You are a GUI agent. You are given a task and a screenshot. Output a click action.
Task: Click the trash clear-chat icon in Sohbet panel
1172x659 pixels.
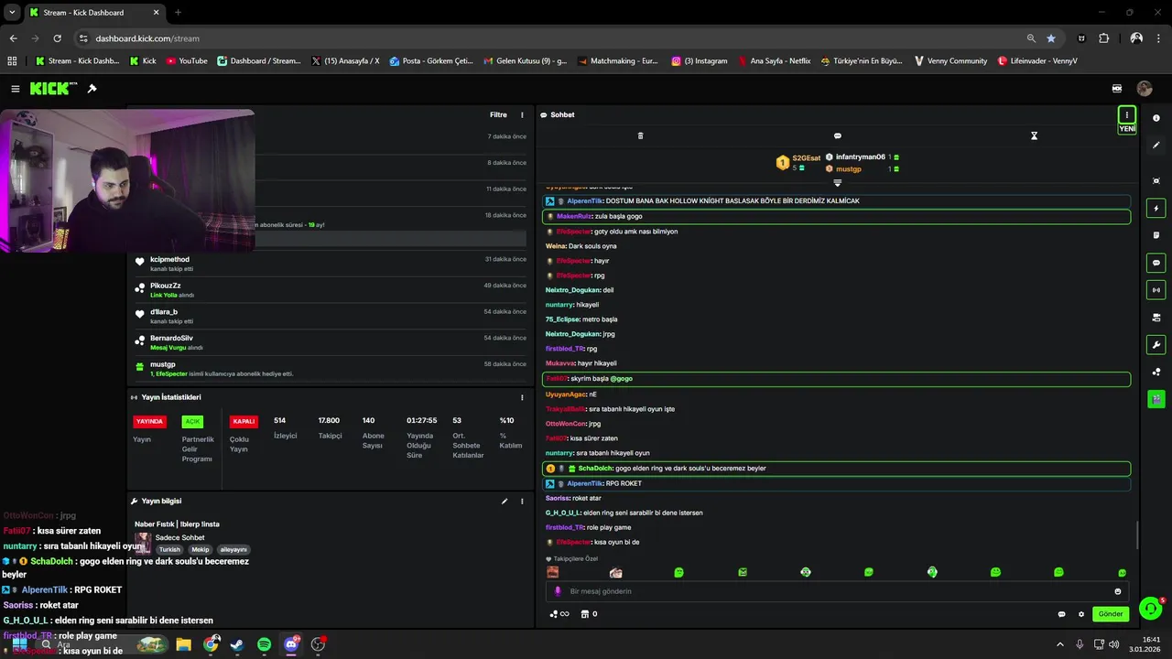click(x=640, y=135)
